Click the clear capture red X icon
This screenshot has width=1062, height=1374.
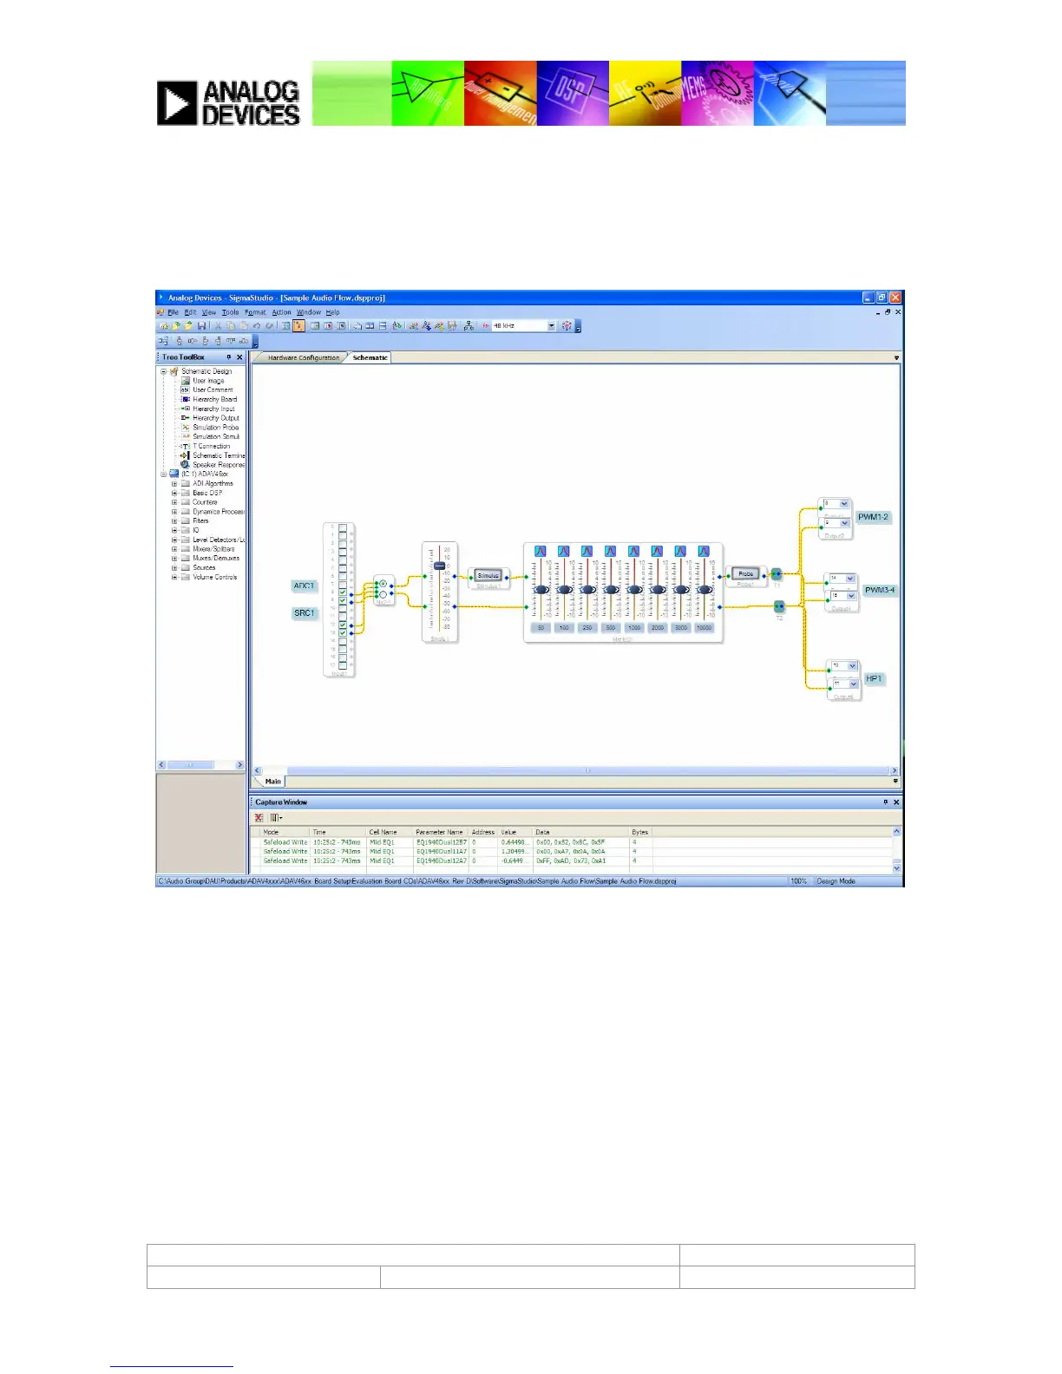click(259, 817)
